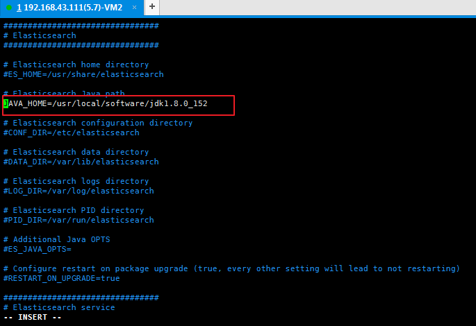Click the '# Elasticsearch configuration directory' comment
476x326 pixels.
point(98,123)
